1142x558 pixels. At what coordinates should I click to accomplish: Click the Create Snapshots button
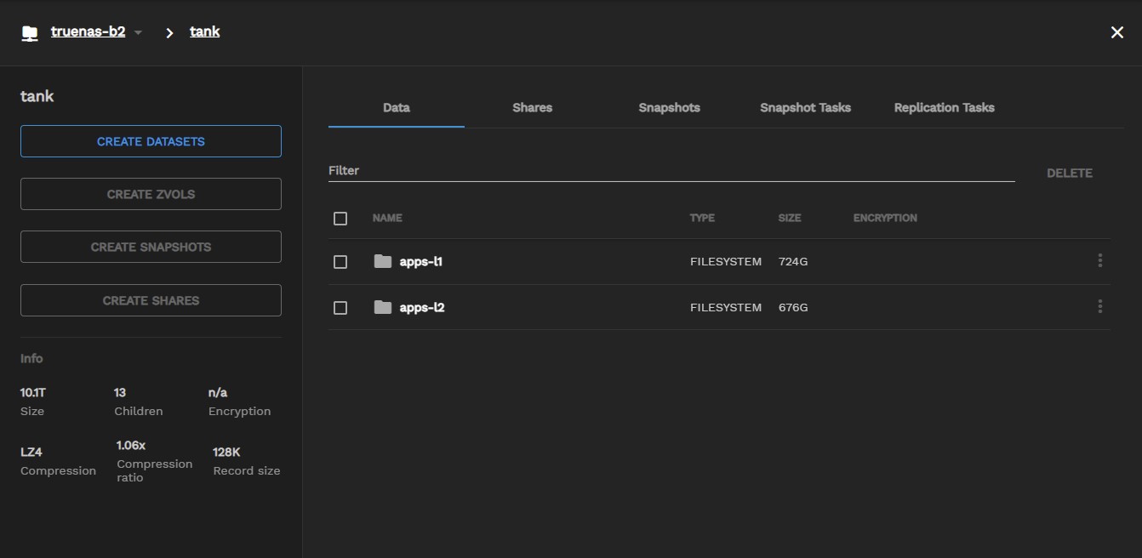tap(151, 247)
